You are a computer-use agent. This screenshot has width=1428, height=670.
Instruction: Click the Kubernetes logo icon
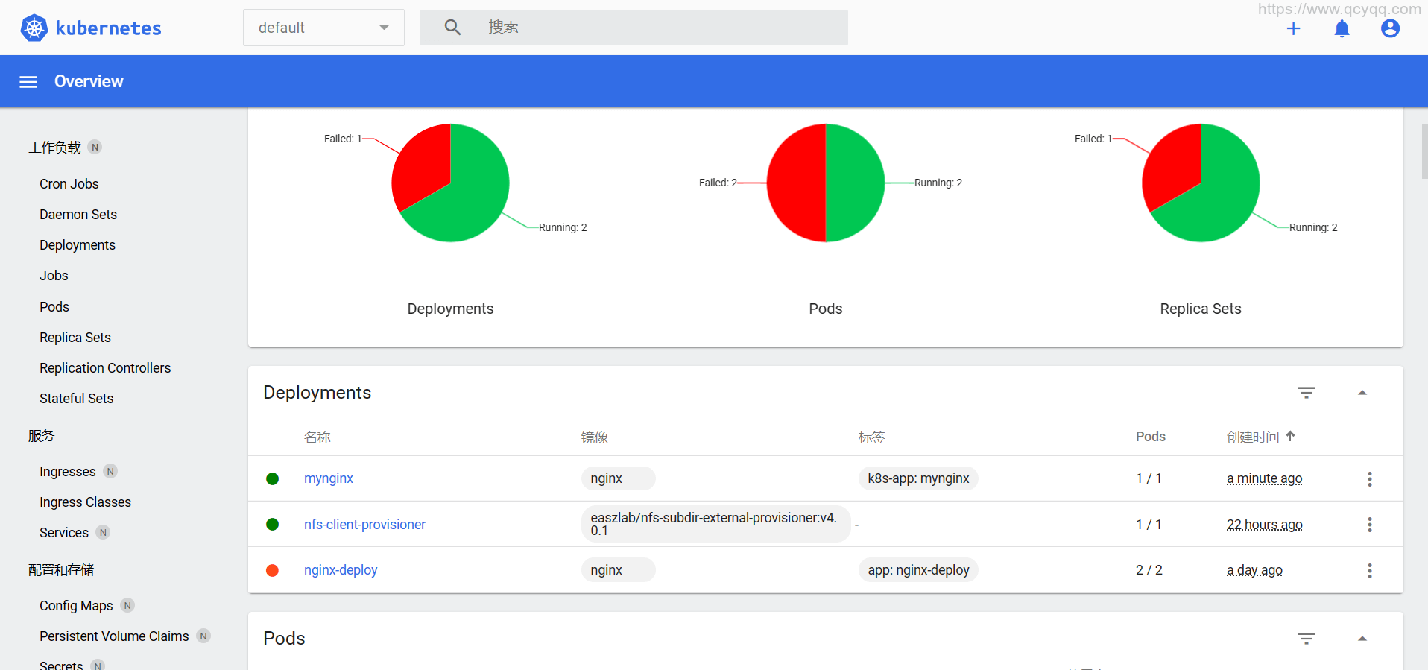click(34, 28)
